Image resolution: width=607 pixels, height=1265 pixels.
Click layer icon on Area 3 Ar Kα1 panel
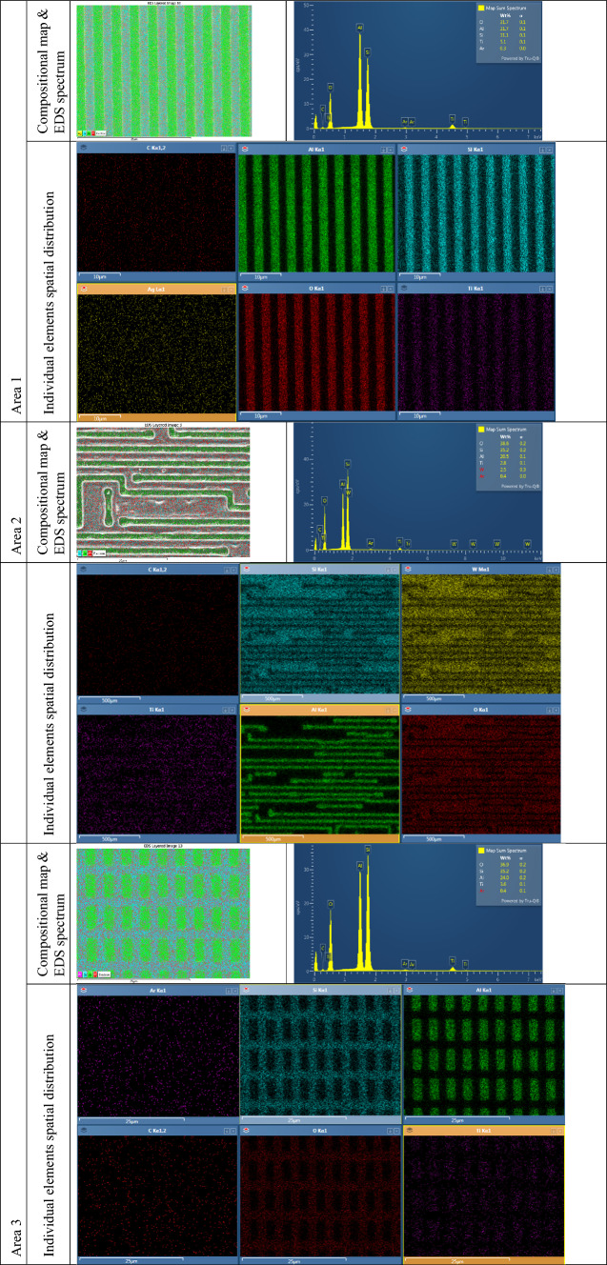(83, 991)
